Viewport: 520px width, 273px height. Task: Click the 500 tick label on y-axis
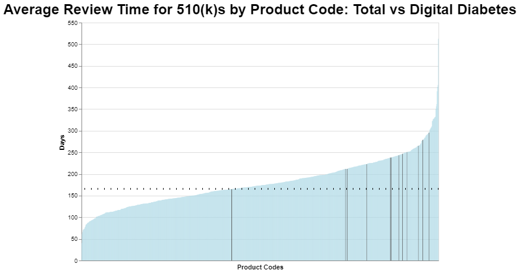pos(73,45)
